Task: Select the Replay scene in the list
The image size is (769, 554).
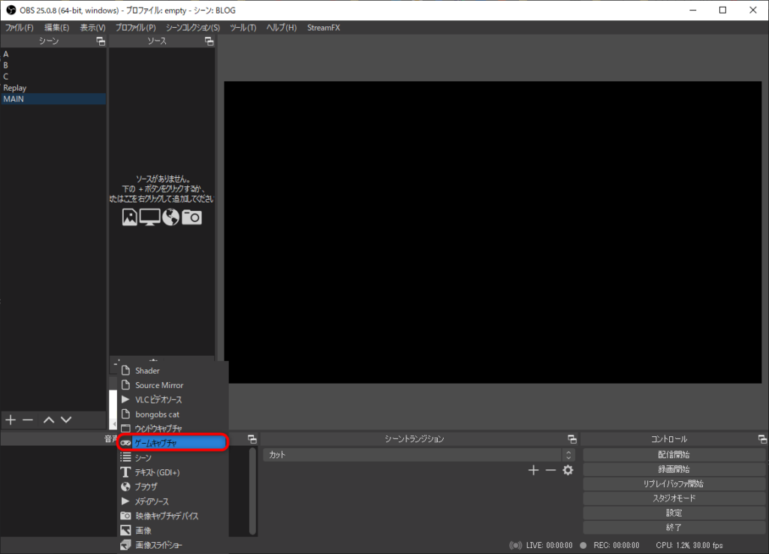Action: click(x=15, y=88)
